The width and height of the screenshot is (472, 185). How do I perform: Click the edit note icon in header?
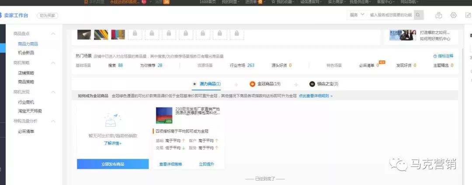point(468,15)
